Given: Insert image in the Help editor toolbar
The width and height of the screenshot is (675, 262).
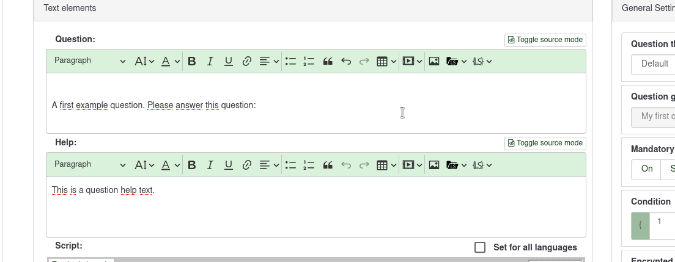Looking at the screenshot, I should point(434,165).
